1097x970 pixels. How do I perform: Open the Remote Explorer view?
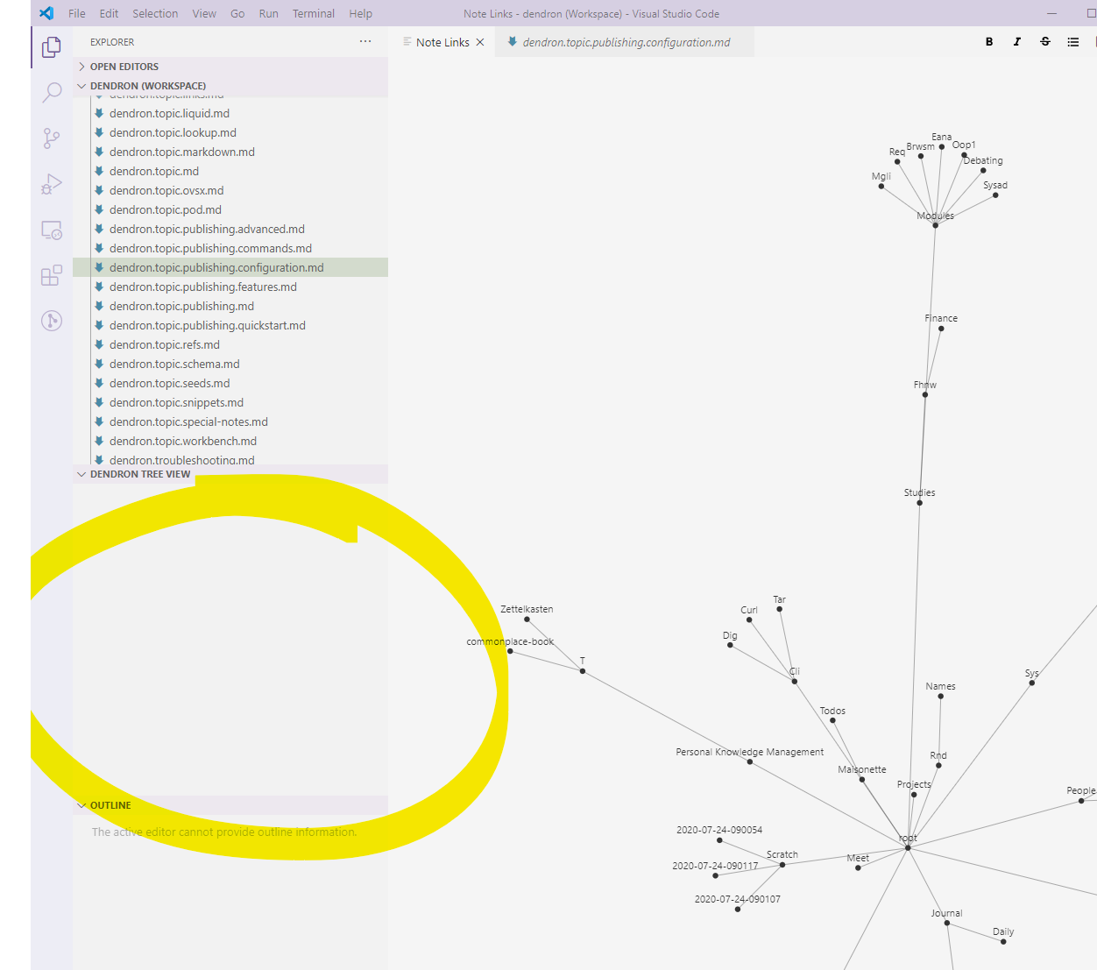[51, 230]
